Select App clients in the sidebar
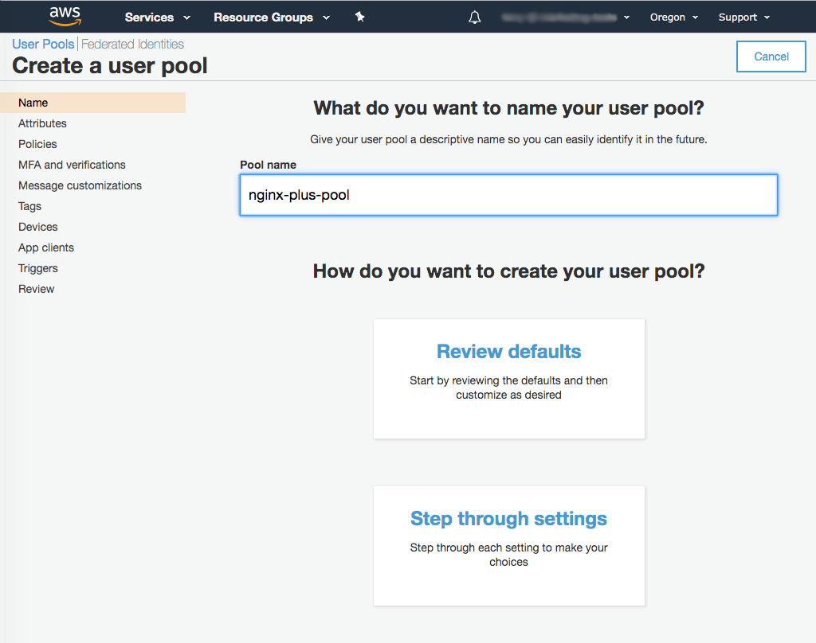This screenshot has width=816, height=643. pyautogui.click(x=46, y=247)
